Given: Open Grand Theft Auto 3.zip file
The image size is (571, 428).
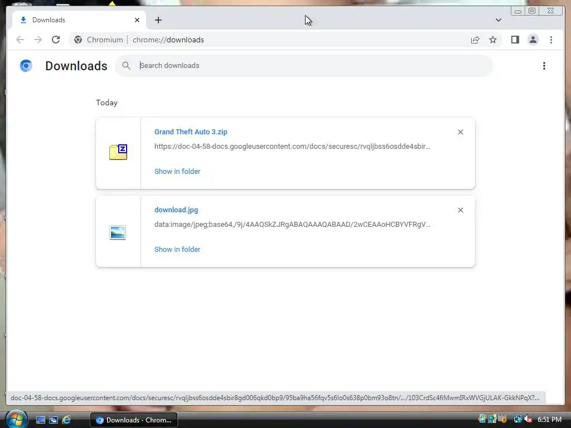Looking at the screenshot, I should pos(191,132).
